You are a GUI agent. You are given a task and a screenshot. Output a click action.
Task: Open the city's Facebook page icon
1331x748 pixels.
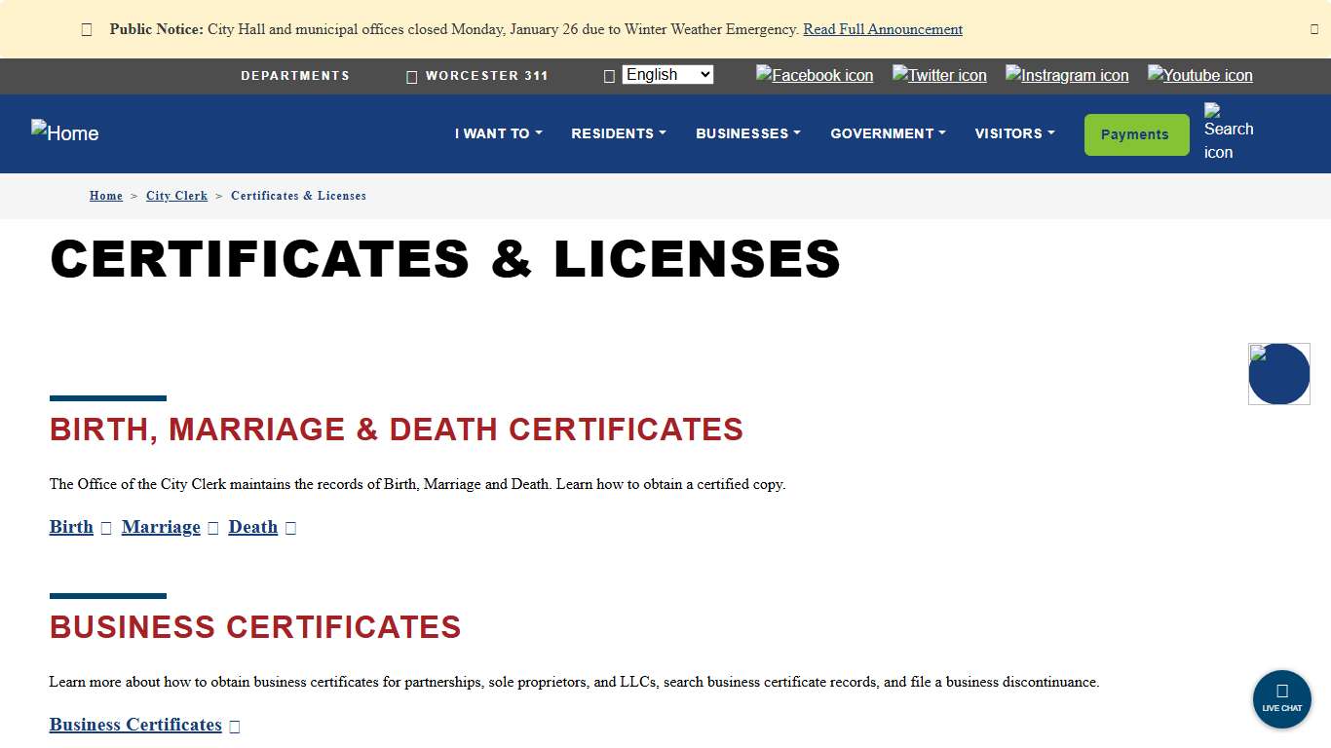815,75
